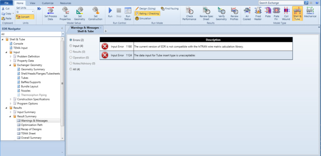Click the N+ icon in ribbon
The width and height of the screenshot is (321, 156).
pos(39,9)
